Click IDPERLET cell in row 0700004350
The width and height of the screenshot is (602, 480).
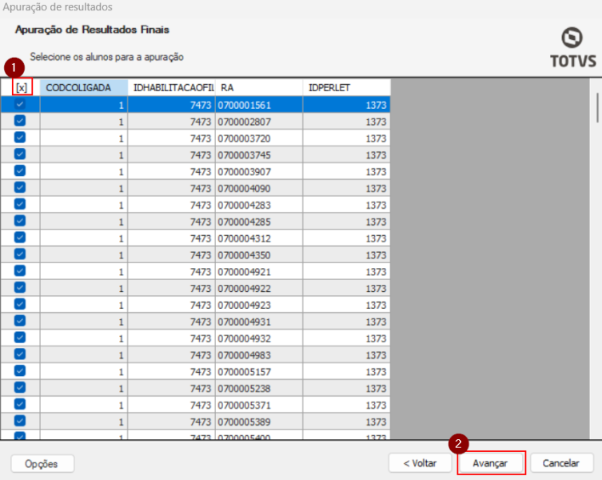[x=346, y=254]
